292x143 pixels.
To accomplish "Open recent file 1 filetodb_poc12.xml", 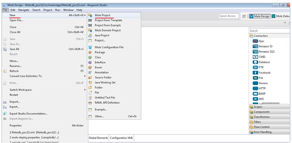I will pos(45,132).
